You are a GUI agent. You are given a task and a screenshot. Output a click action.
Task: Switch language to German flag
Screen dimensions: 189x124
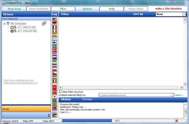pyautogui.click(x=54, y=23)
